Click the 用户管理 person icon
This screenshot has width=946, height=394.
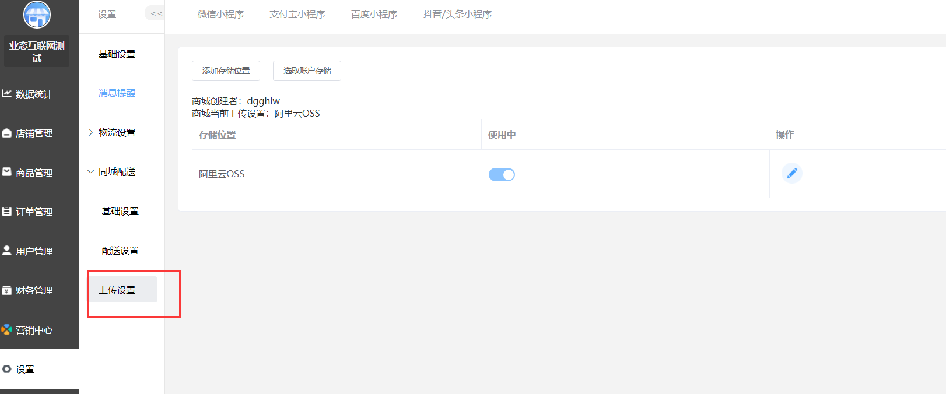tap(7, 251)
